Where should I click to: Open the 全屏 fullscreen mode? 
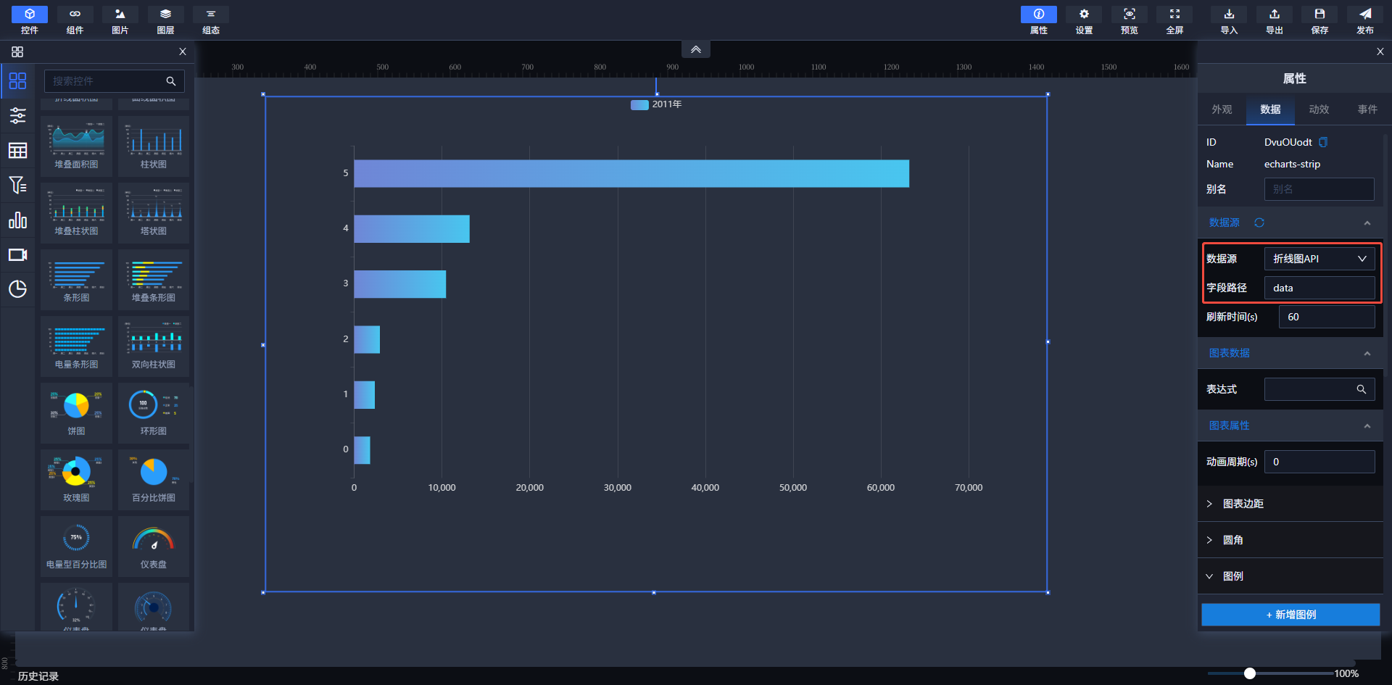click(1174, 20)
